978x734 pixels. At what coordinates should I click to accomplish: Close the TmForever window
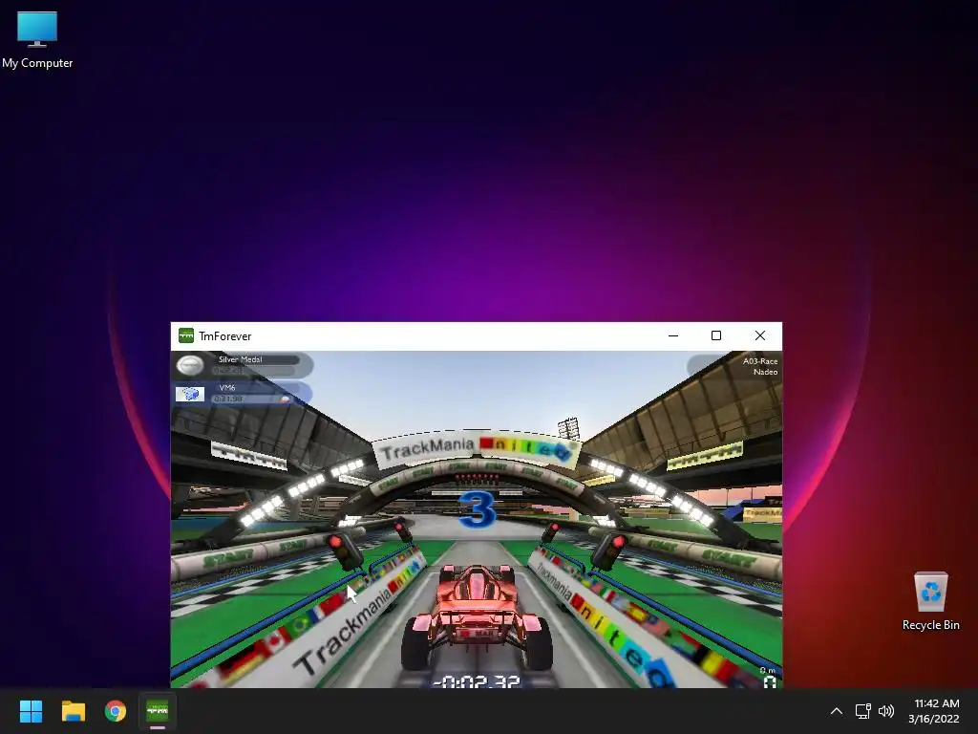tap(759, 335)
